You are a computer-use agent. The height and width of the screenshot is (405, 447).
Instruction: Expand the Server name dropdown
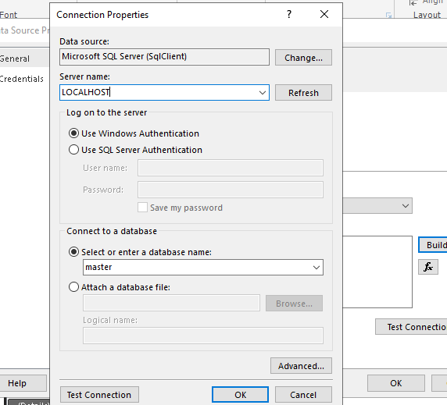click(x=263, y=93)
